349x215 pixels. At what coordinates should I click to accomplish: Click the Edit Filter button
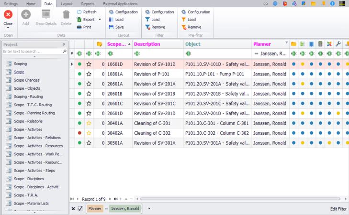[338, 209]
